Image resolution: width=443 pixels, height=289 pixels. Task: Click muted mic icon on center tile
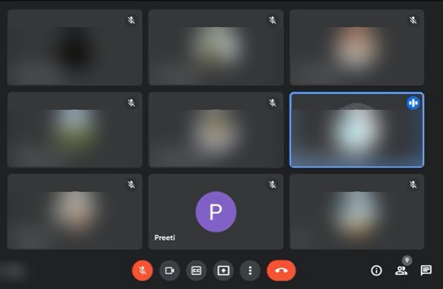(x=272, y=103)
